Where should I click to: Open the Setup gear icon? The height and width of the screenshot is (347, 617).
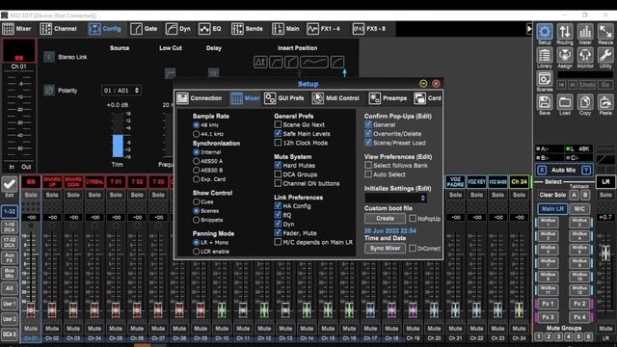point(545,32)
